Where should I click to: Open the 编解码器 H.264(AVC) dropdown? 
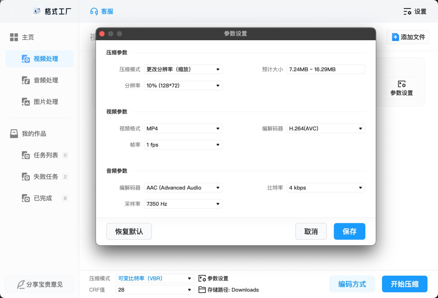(326, 128)
